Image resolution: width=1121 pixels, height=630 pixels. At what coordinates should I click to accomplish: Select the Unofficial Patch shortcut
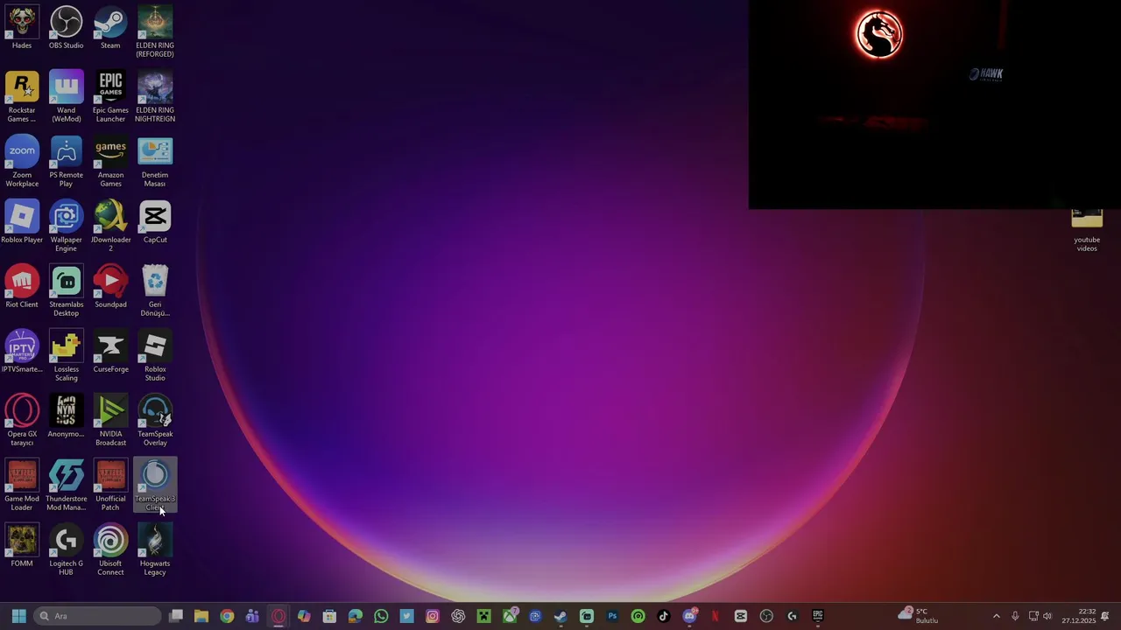click(x=110, y=485)
